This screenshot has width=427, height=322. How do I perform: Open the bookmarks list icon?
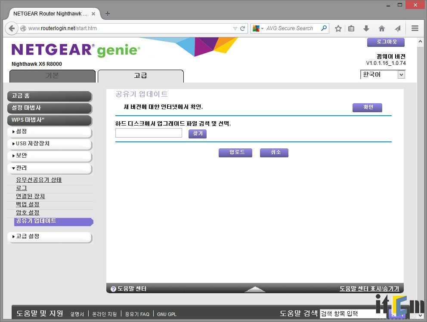[351, 28]
